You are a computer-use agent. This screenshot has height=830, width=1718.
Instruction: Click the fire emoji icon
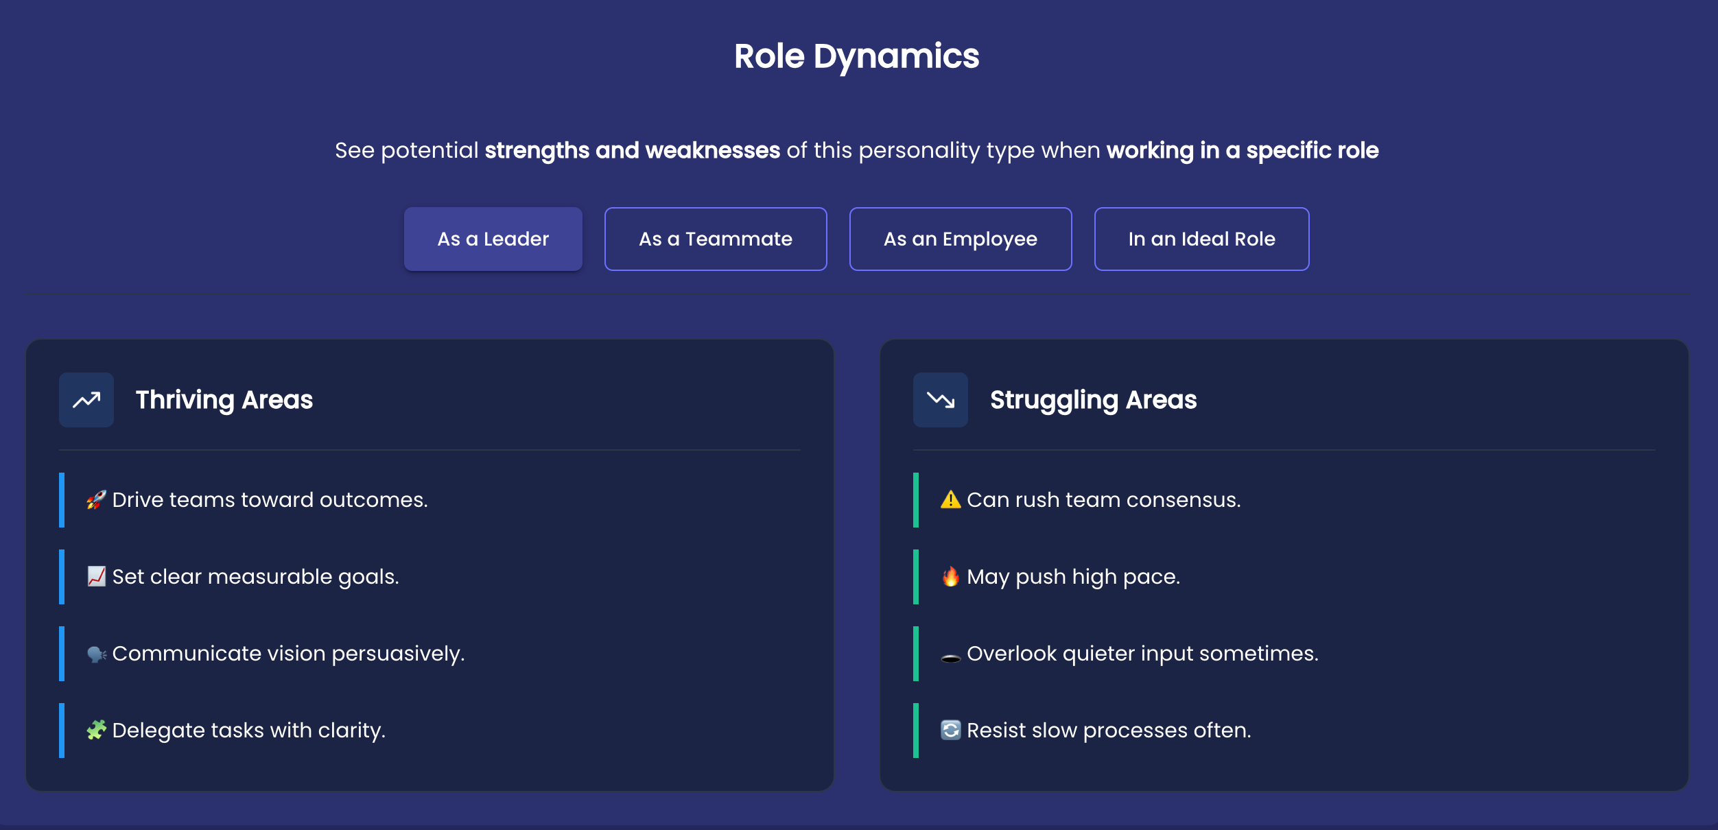950,577
